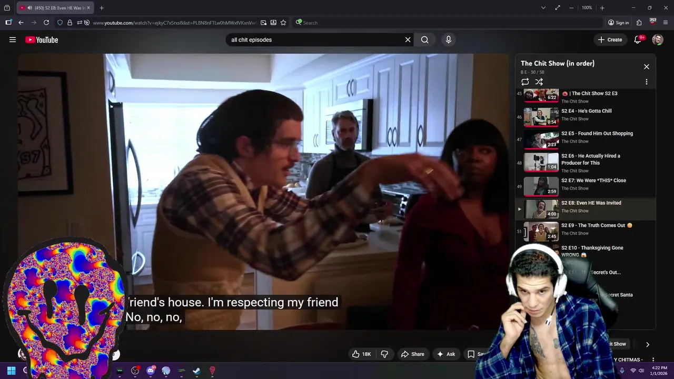Image resolution: width=674 pixels, height=379 pixels.
Task: Open the Windows Start menu
Action: [x=11, y=371]
